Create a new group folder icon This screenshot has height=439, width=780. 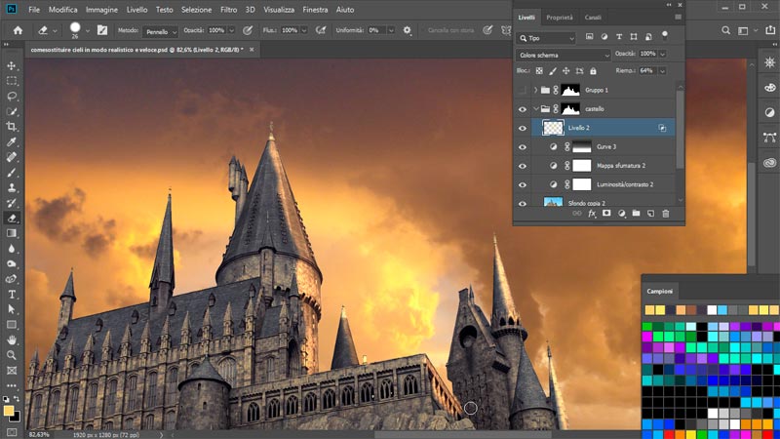636,214
